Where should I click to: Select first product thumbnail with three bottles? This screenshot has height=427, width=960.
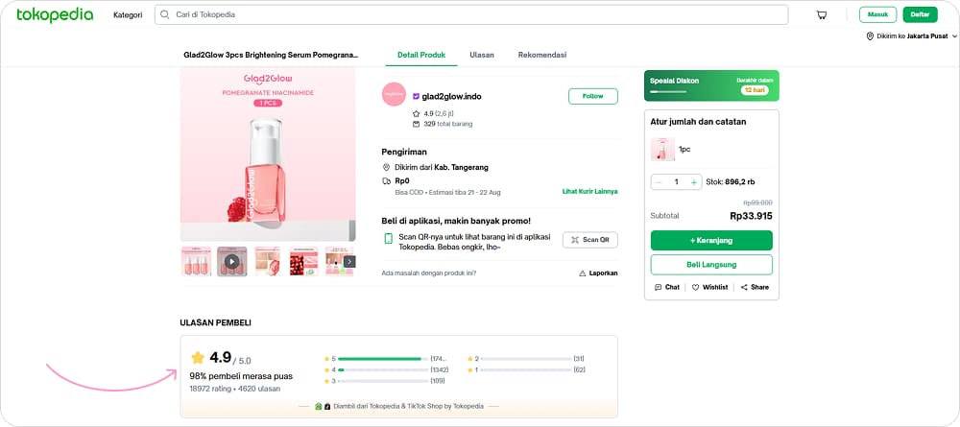click(x=196, y=261)
